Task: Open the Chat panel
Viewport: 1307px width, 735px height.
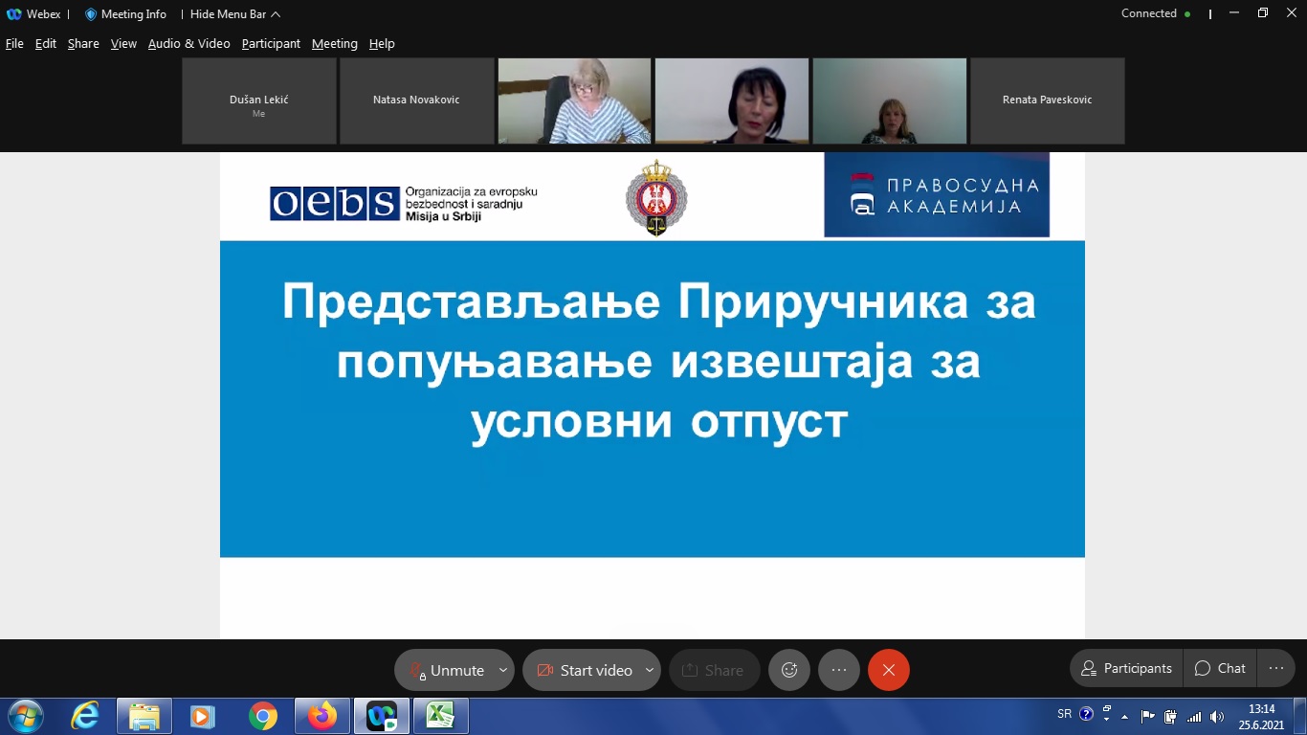Action: 1220,668
